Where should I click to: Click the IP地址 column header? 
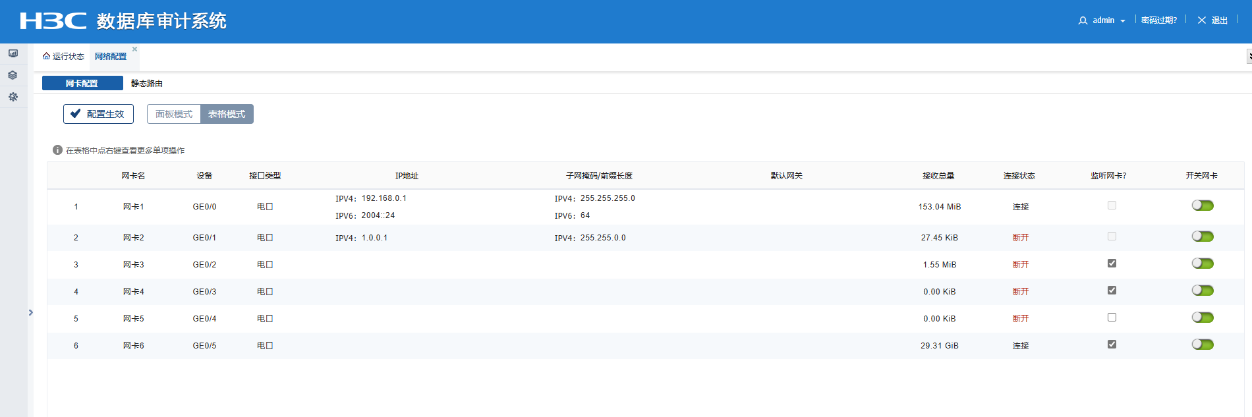click(x=407, y=176)
